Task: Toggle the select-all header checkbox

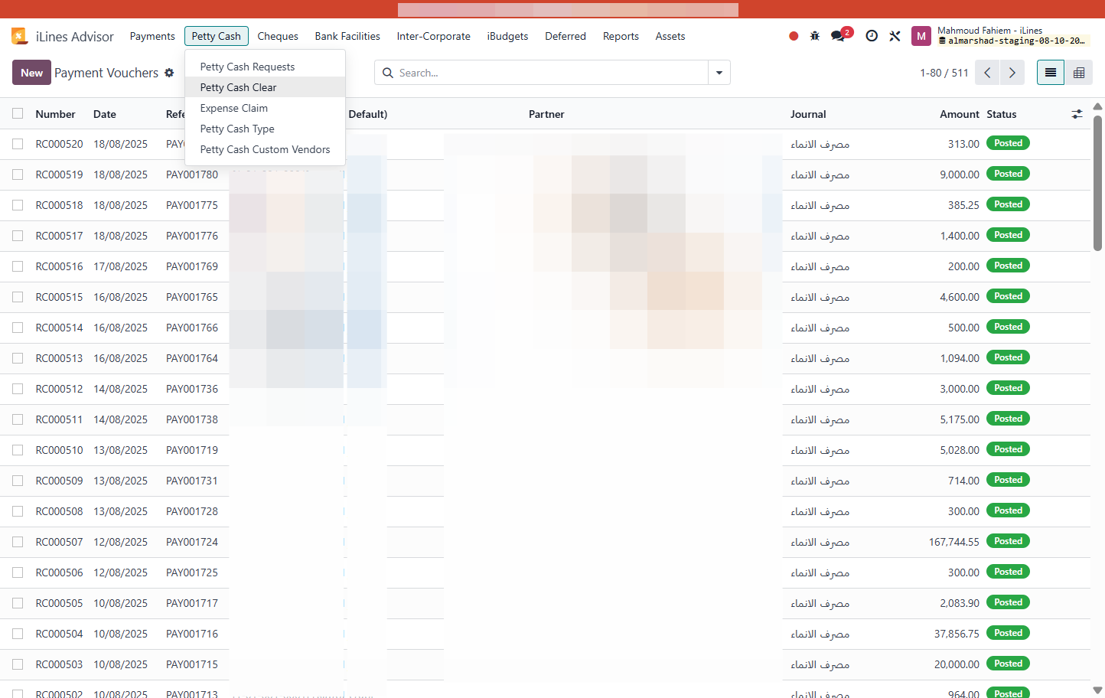Action: [18, 114]
